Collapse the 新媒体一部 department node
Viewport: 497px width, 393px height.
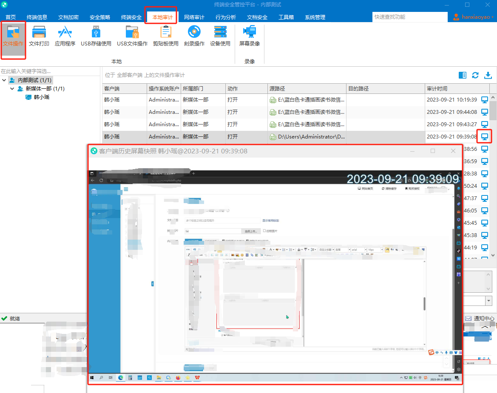point(12,89)
